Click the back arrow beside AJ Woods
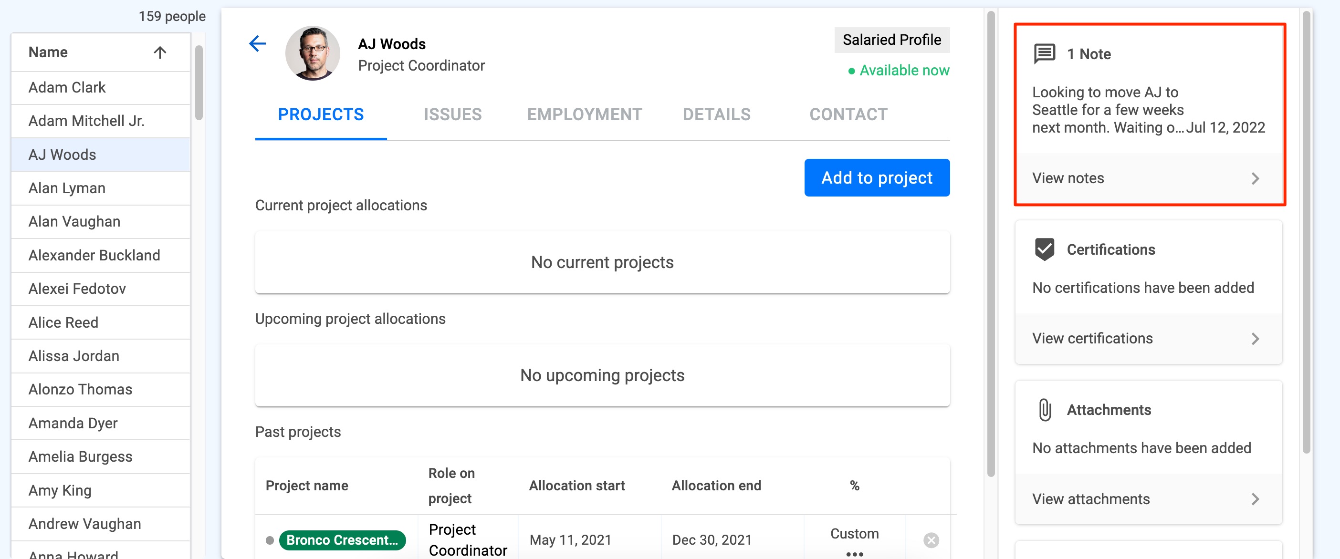Image resolution: width=1340 pixels, height=559 pixels. 257,43
